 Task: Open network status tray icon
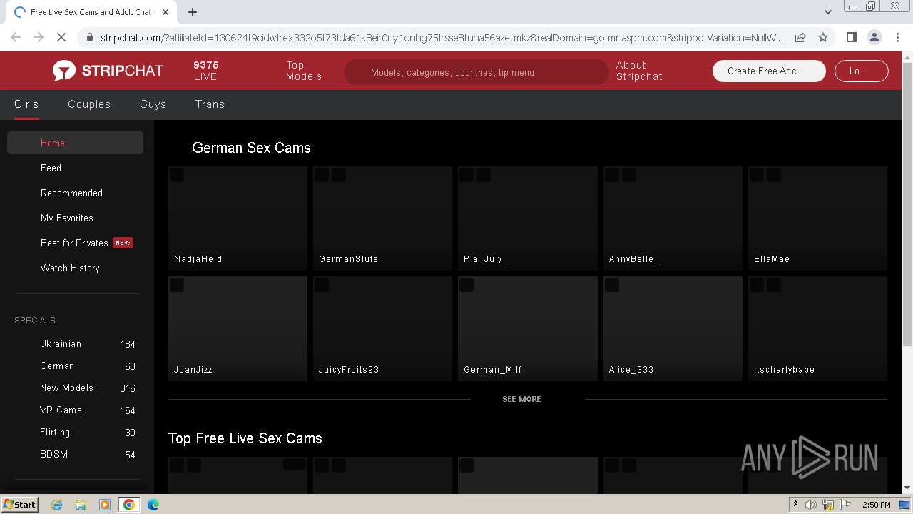point(827,505)
